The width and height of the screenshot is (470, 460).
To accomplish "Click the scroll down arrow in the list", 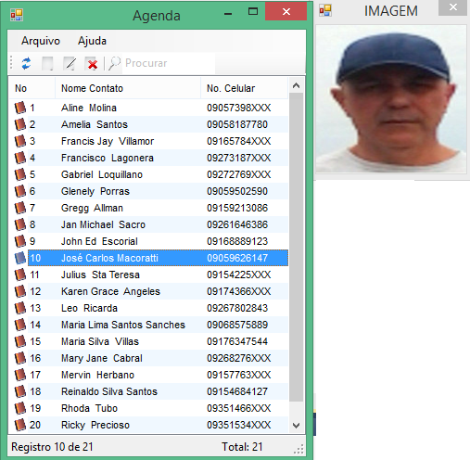I will point(296,426).
